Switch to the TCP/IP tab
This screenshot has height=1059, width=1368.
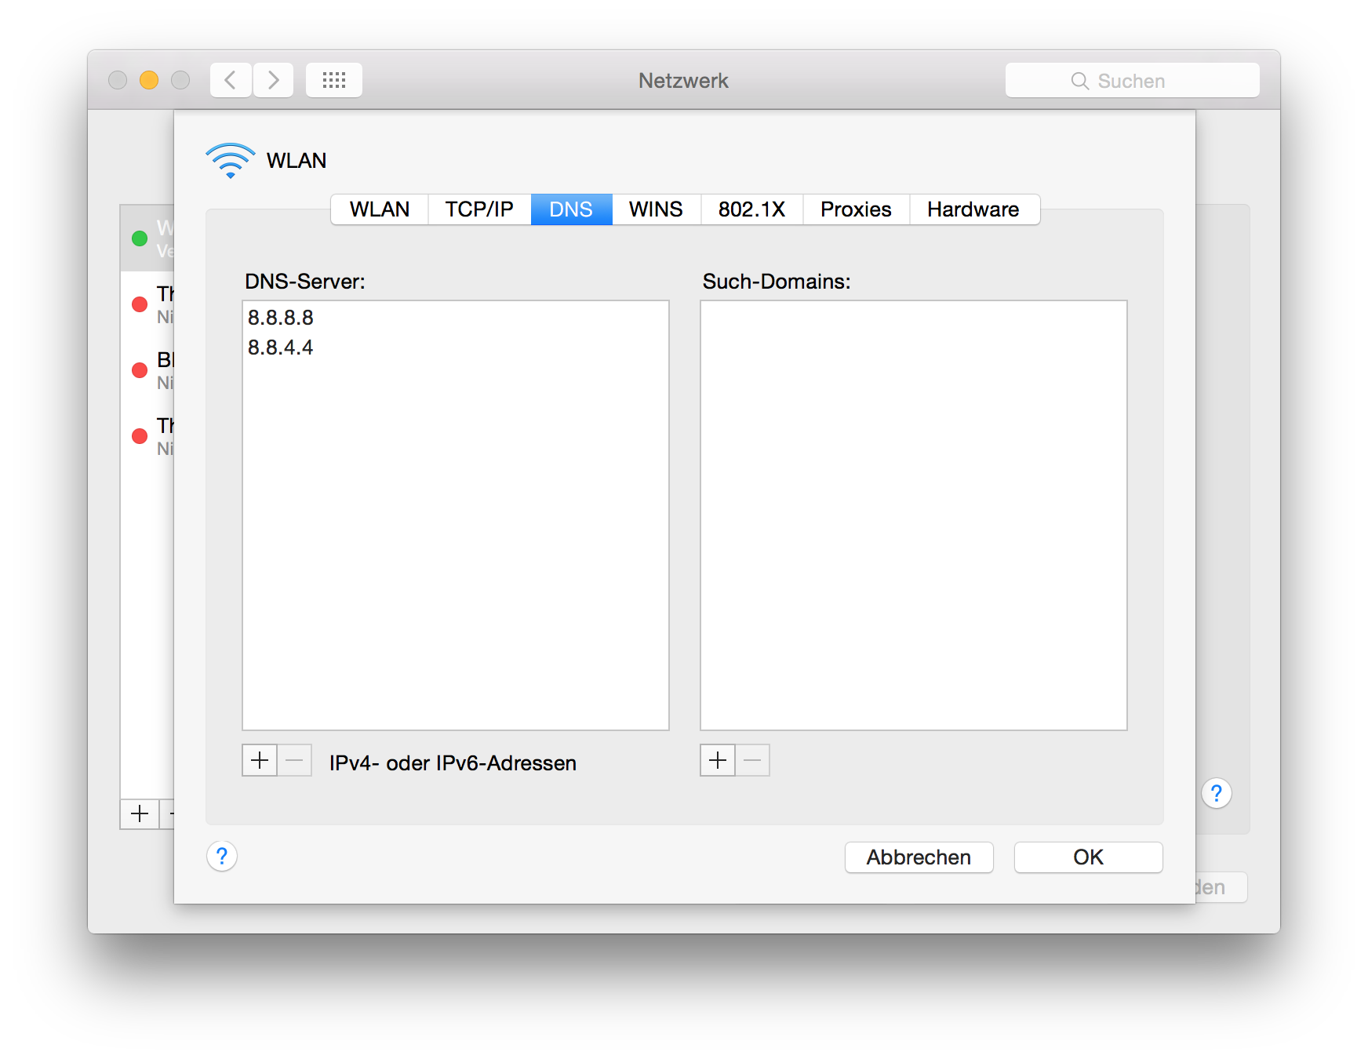pos(479,209)
